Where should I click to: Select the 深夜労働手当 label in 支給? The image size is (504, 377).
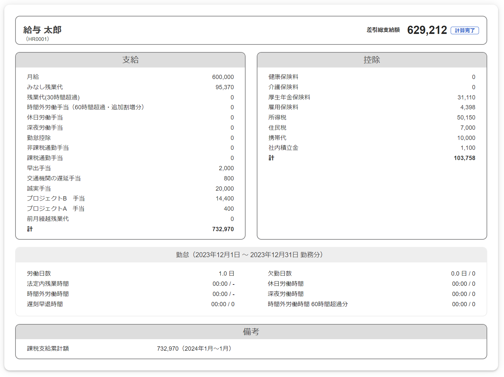[45, 128]
